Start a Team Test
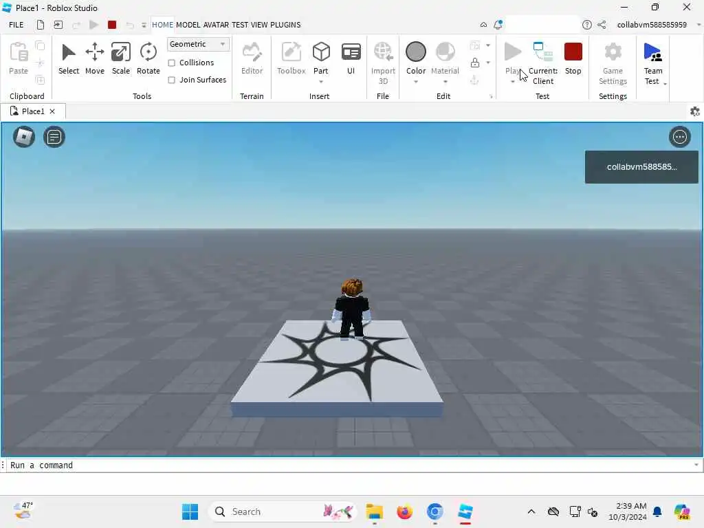The height and width of the screenshot is (528, 704). click(x=653, y=63)
